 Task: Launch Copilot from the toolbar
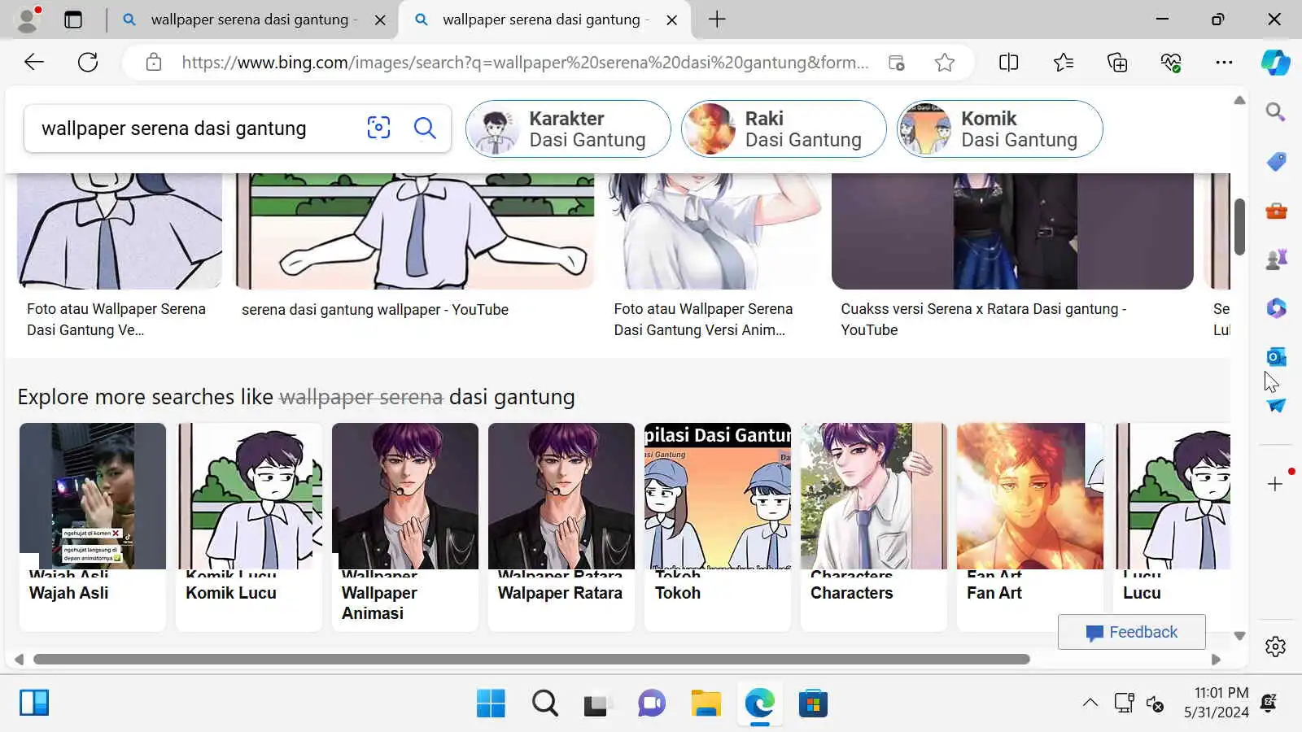click(1275, 63)
